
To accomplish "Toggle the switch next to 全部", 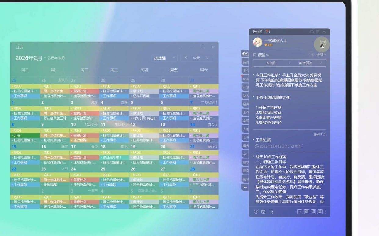I will [x=311, y=55].
